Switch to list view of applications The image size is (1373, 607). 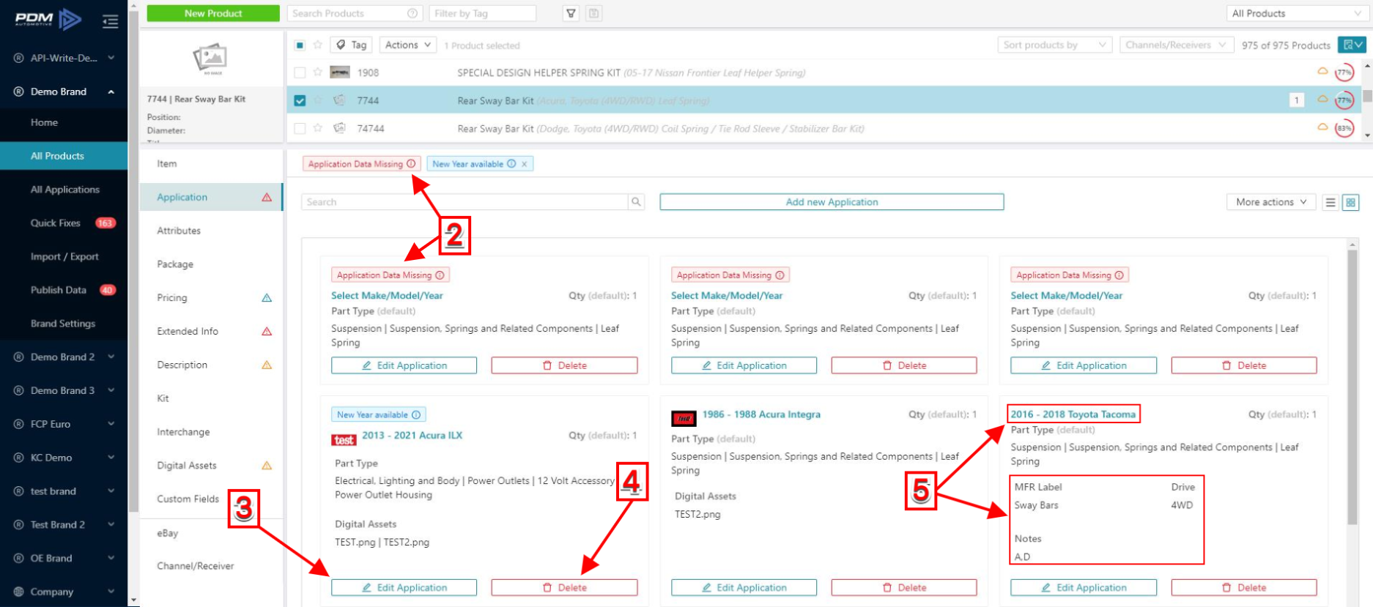(x=1331, y=202)
